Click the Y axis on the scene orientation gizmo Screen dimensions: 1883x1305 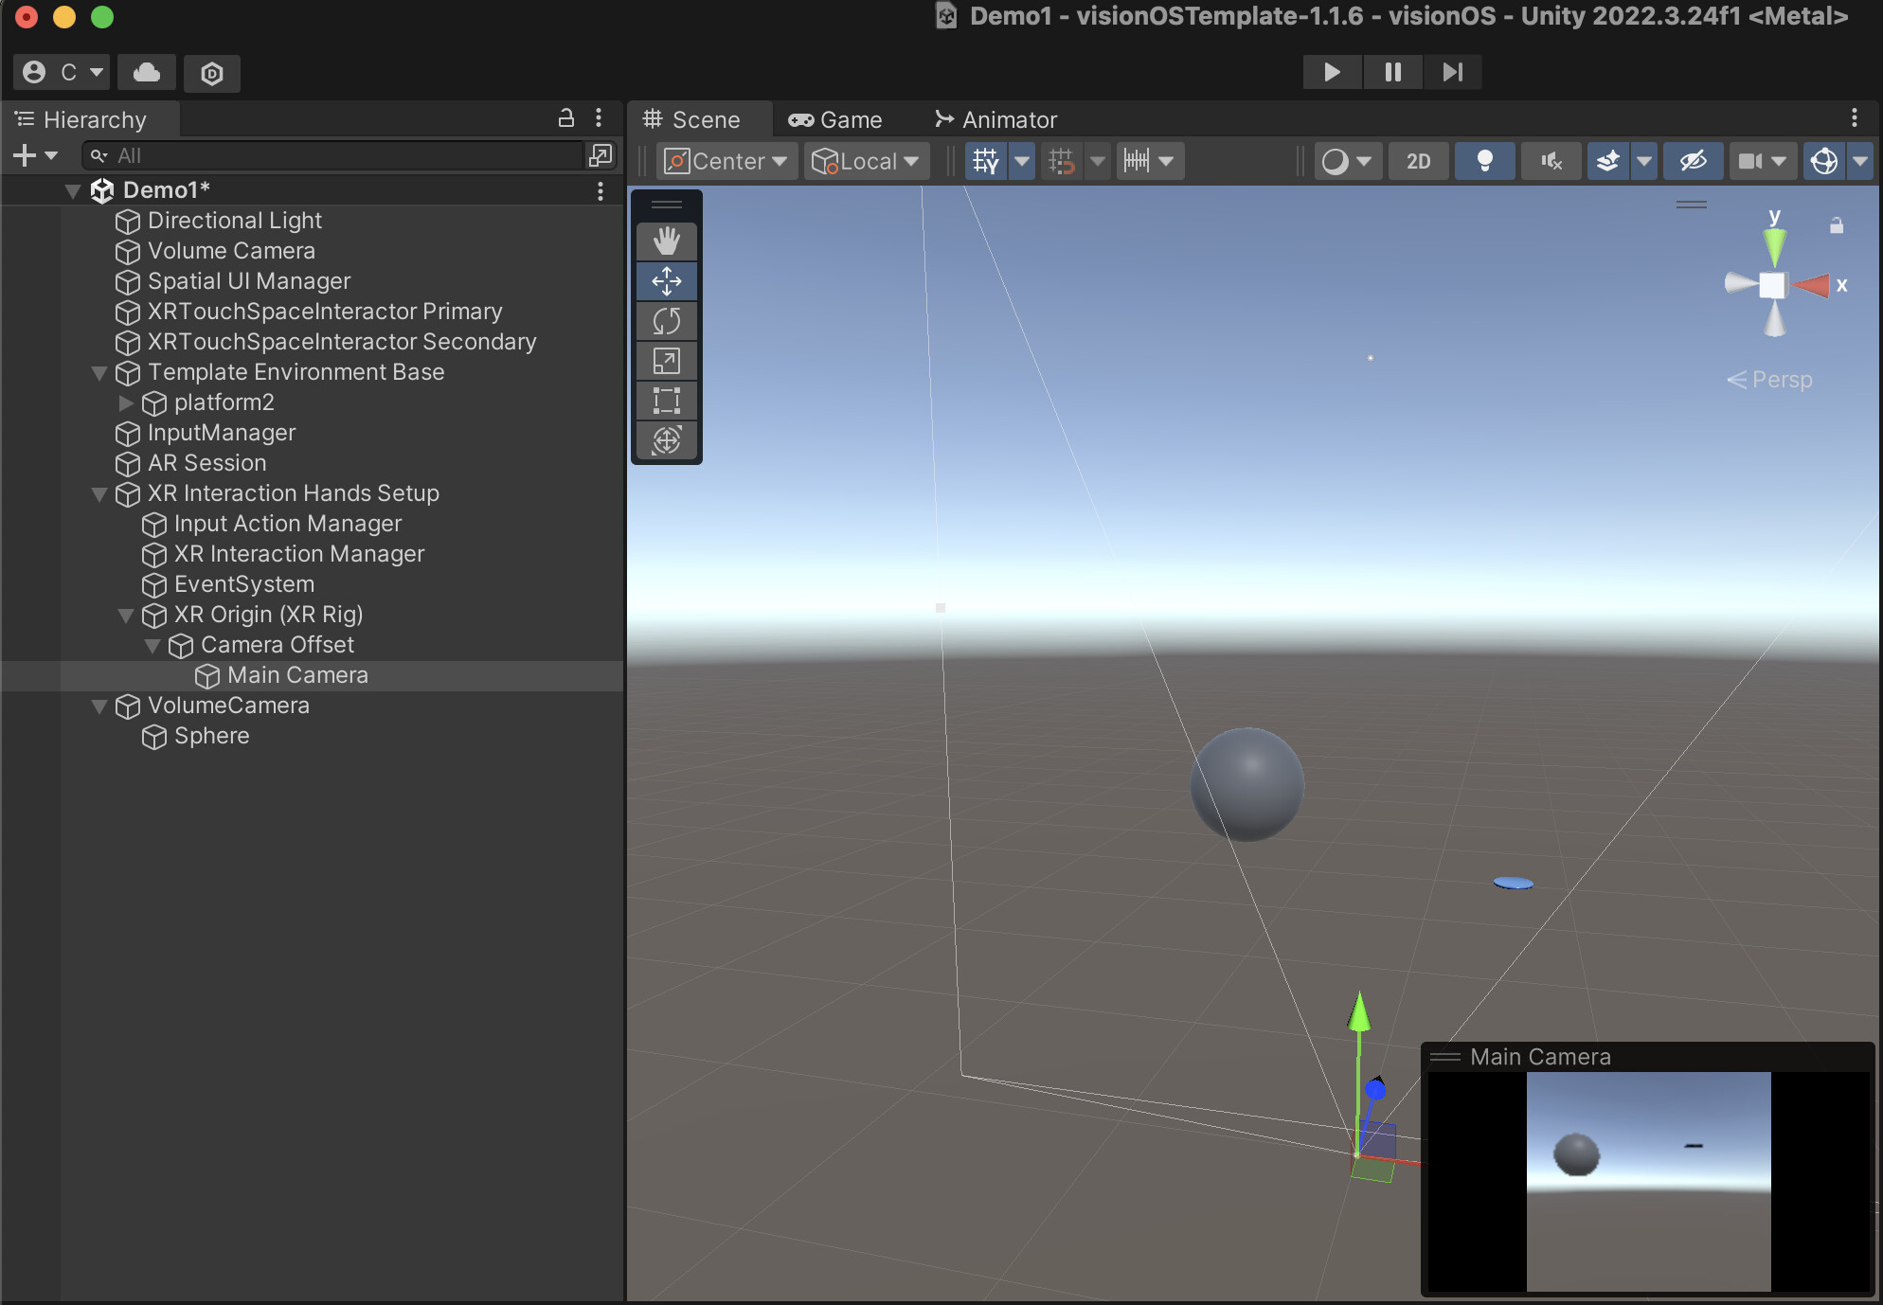click(x=1775, y=244)
